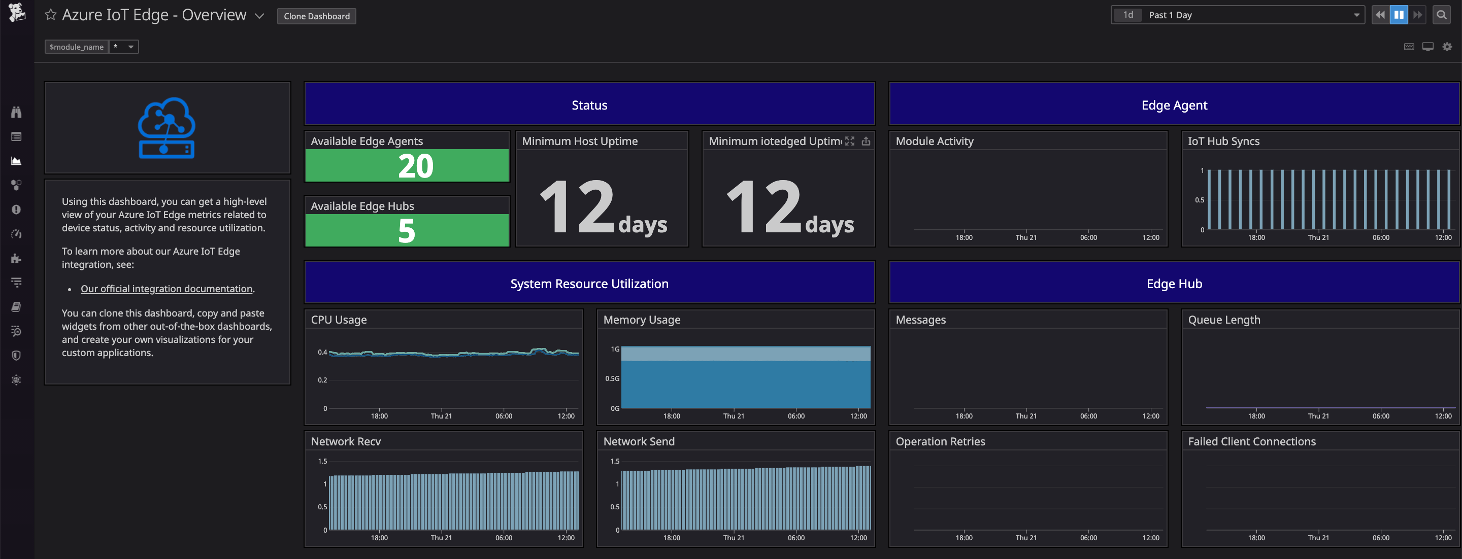The width and height of the screenshot is (1462, 559).
Task: Toggle TV mode with the monitor icon
Action: (x=1427, y=47)
